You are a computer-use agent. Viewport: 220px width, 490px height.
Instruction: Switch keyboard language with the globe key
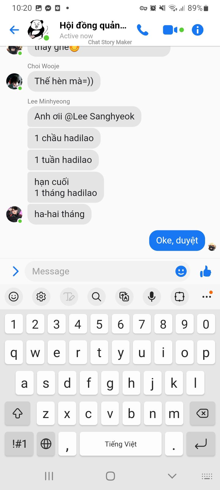46,444
